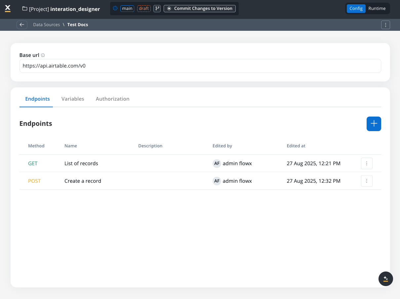The image size is (400, 299).
Task: Click the plus button to add endpoint
Action: (x=374, y=124)
